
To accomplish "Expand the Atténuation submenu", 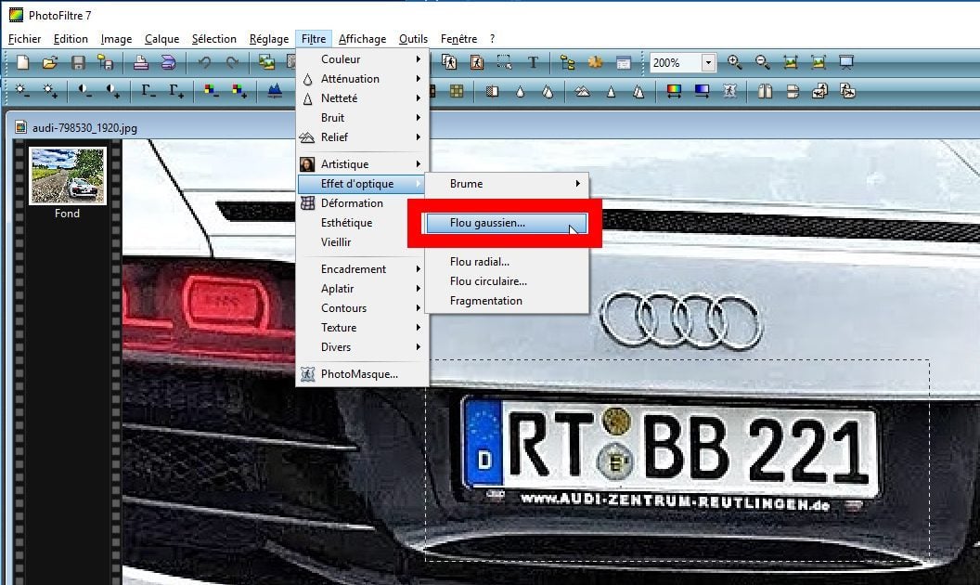I will tap(363, 78).
